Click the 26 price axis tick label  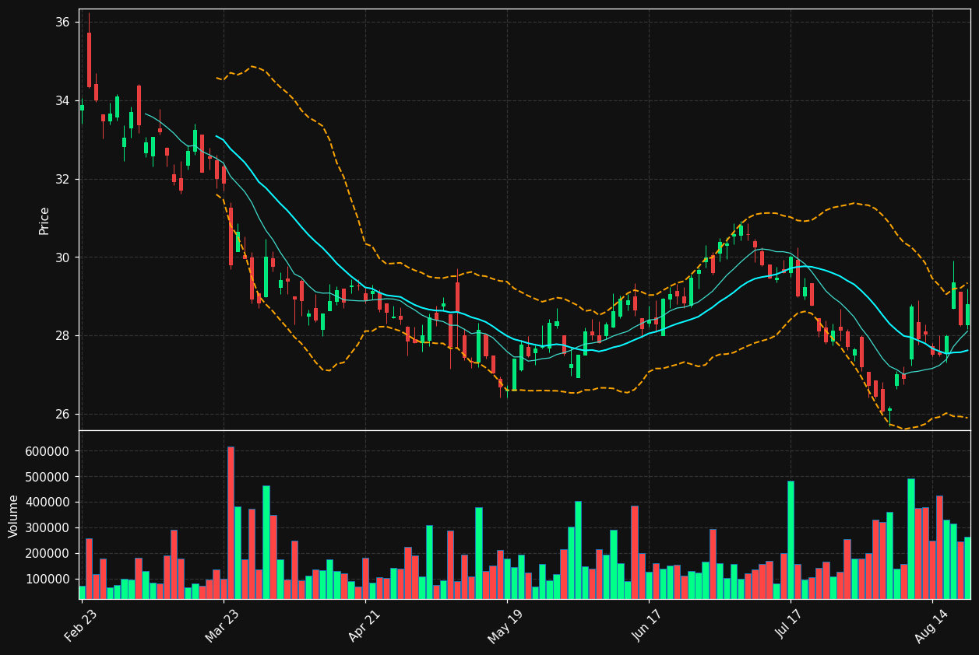pyautogui.click(x=62, y=414)
